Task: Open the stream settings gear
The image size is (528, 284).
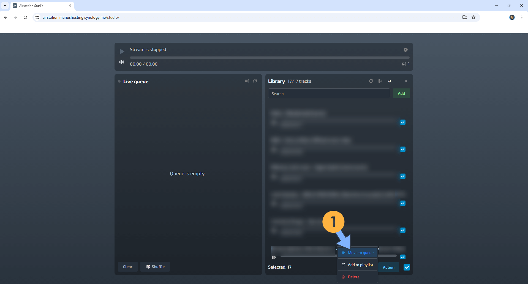Action: coord(406,50)
